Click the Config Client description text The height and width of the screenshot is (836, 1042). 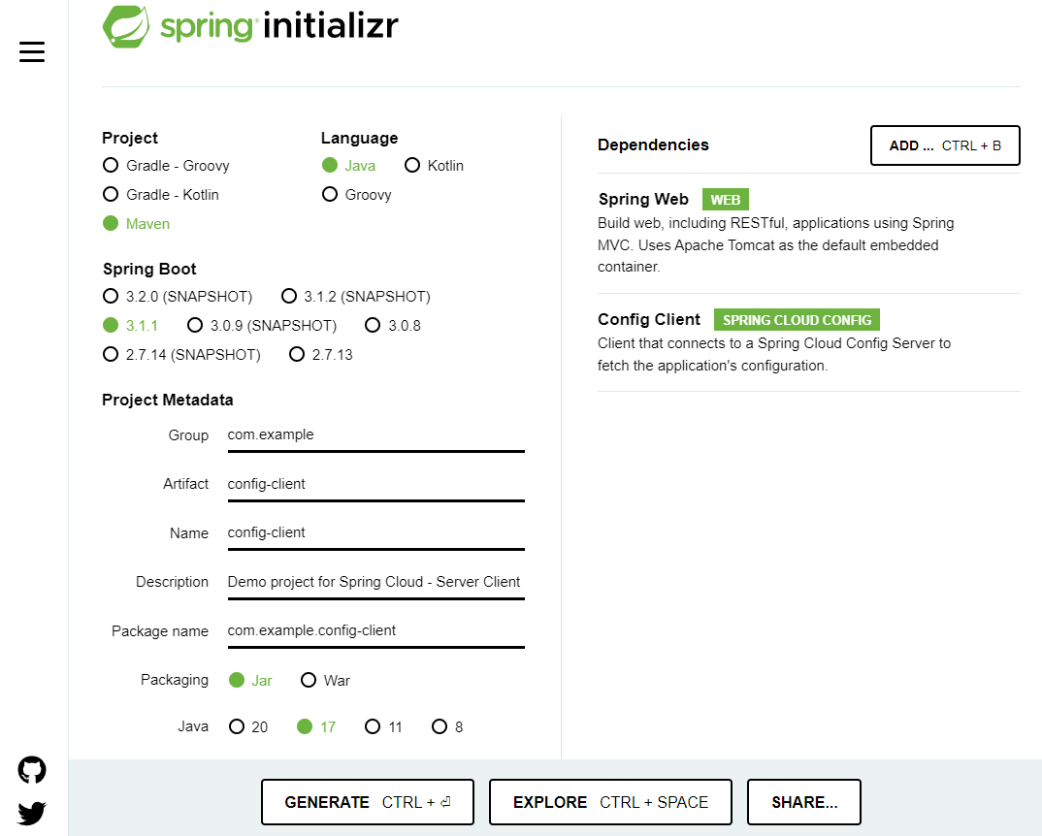pos(774,354)
